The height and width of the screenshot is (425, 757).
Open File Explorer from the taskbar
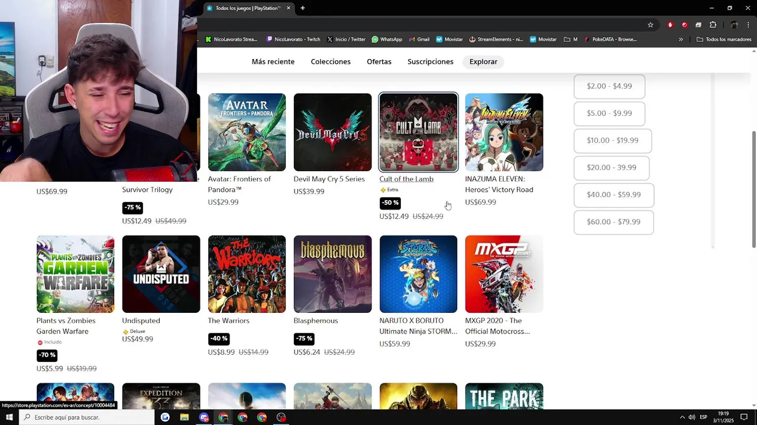pyautogui.click(x=185, y=417)
